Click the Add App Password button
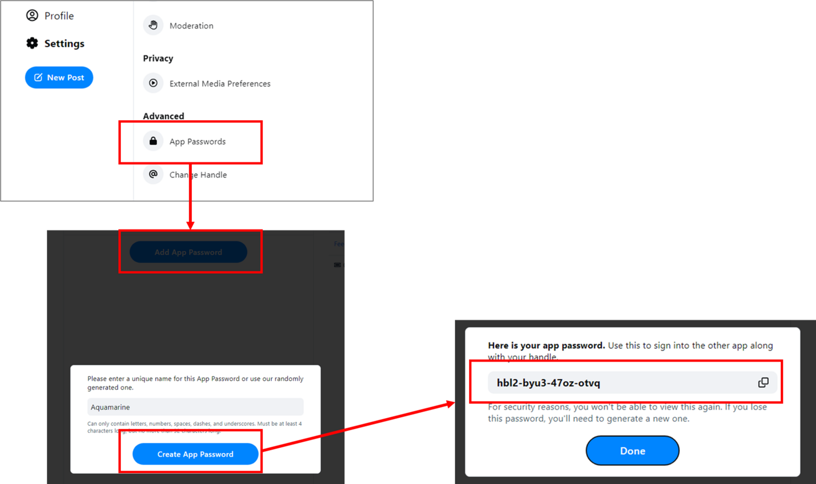 [x=188, y=252]
